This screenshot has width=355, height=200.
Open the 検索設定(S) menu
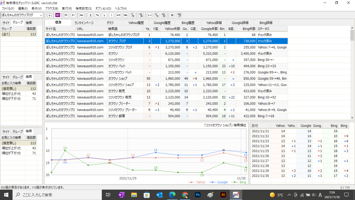(84, 8)
